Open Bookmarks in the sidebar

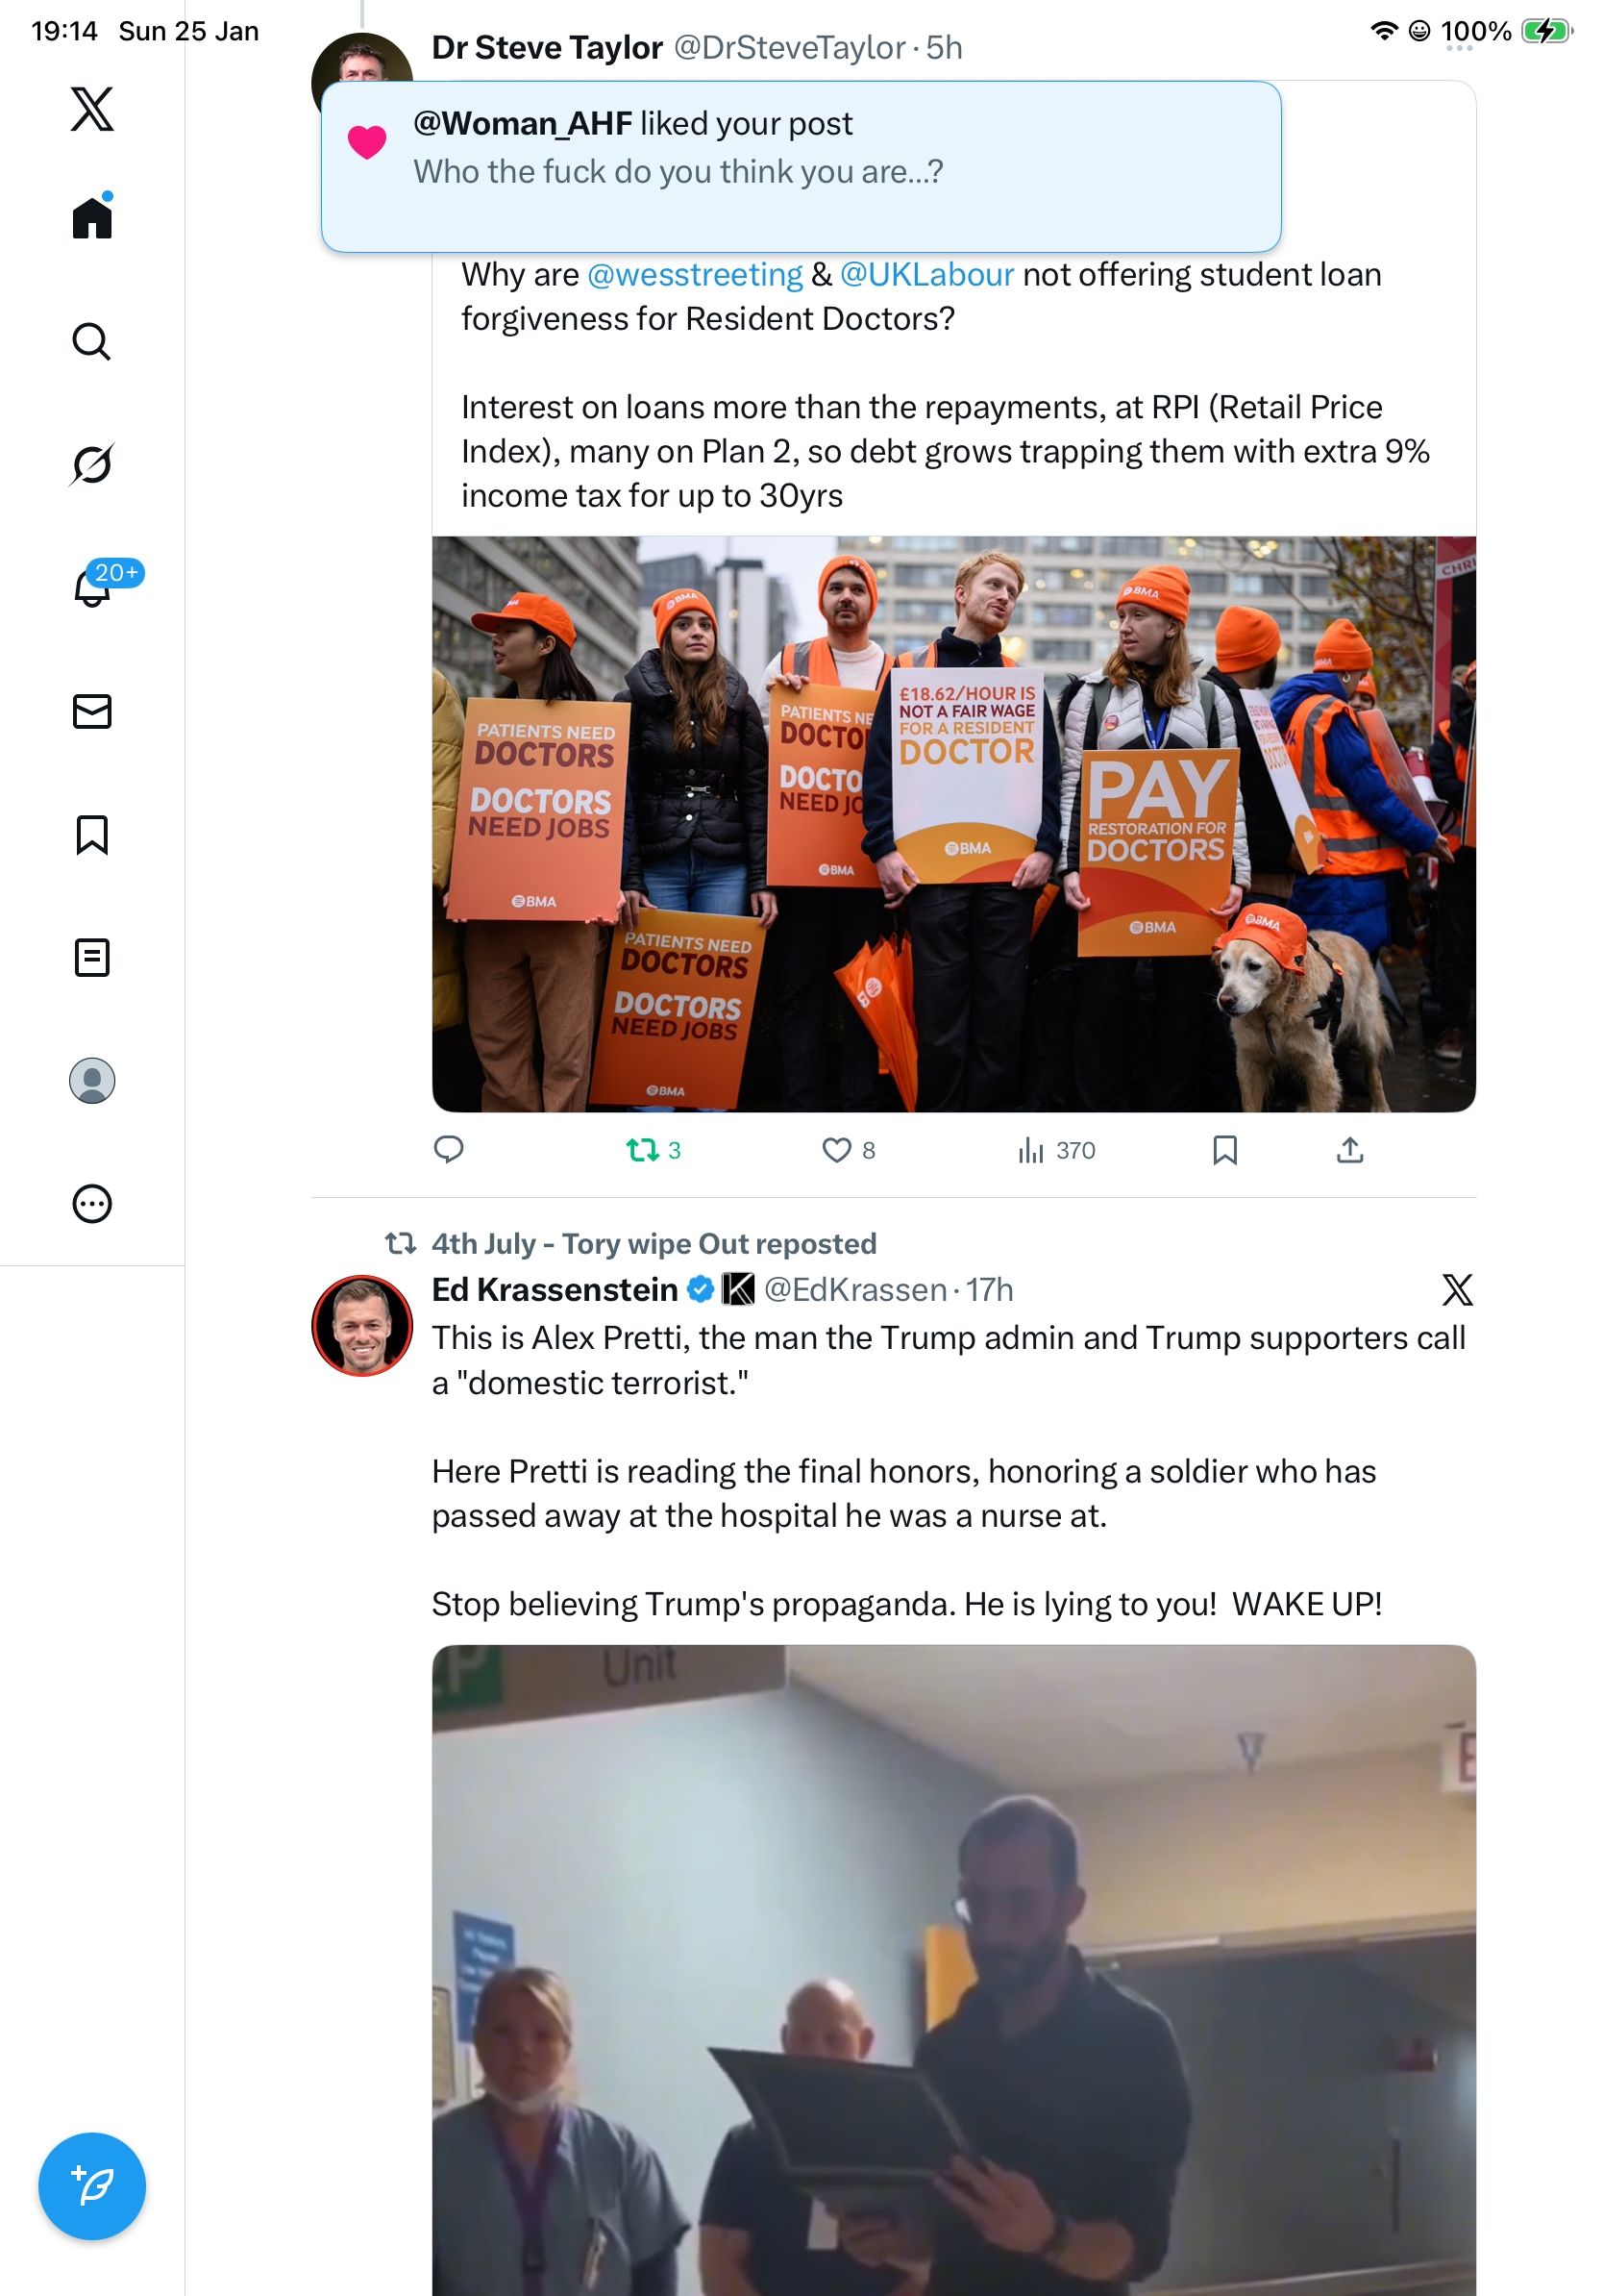(x=92, y=834)
